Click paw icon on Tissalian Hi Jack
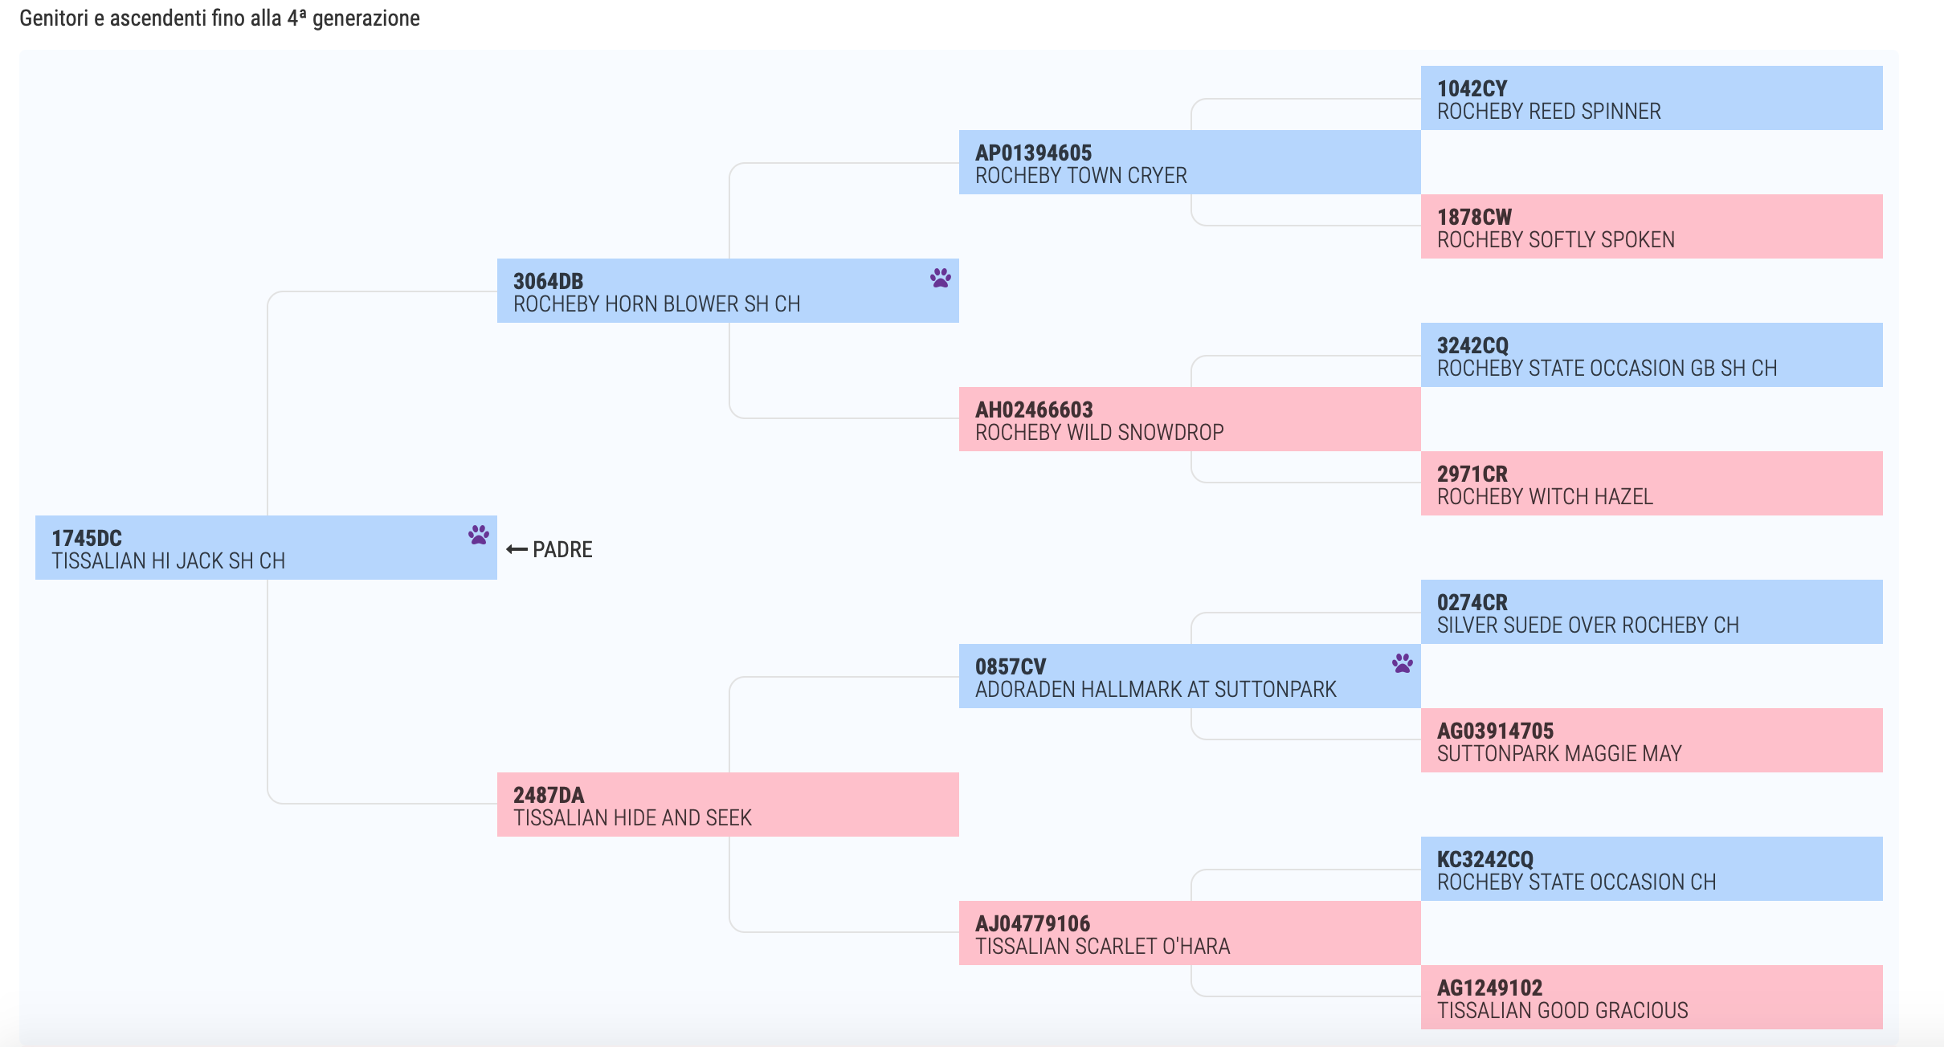Screen dimensions: 1944x1047 pos(479,535)
